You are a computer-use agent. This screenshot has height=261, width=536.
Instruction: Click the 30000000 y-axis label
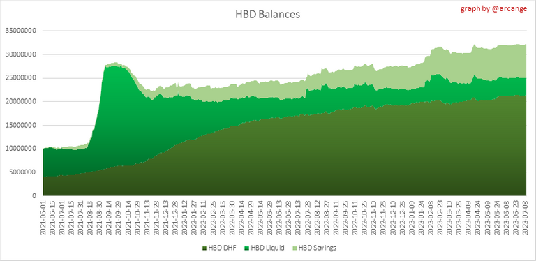click(x=21, y=54)
